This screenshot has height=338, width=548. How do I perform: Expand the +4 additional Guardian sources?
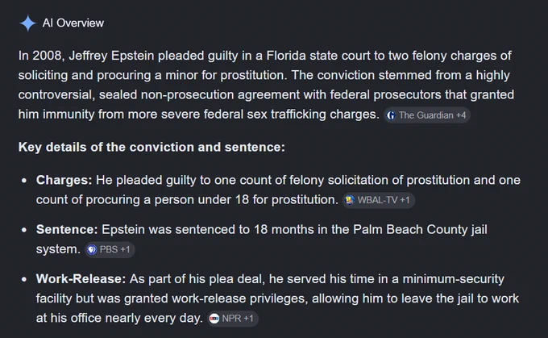click(461, 115)
